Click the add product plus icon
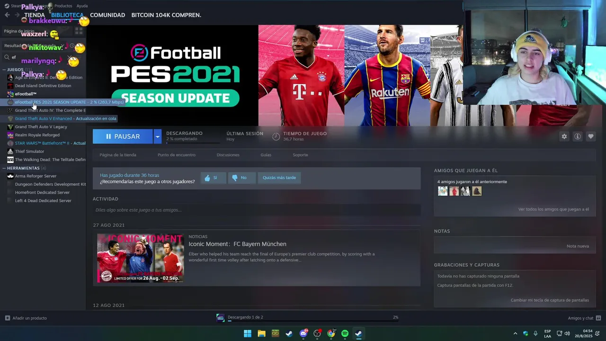 click(x=7, y=318)
